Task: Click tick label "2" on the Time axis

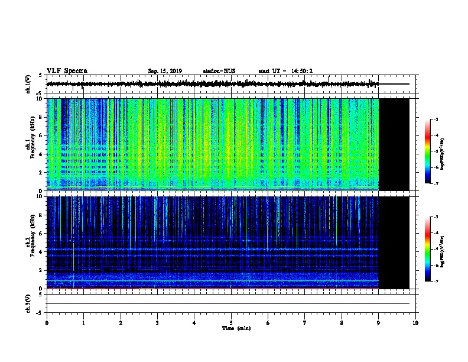Action: (121, 323)
